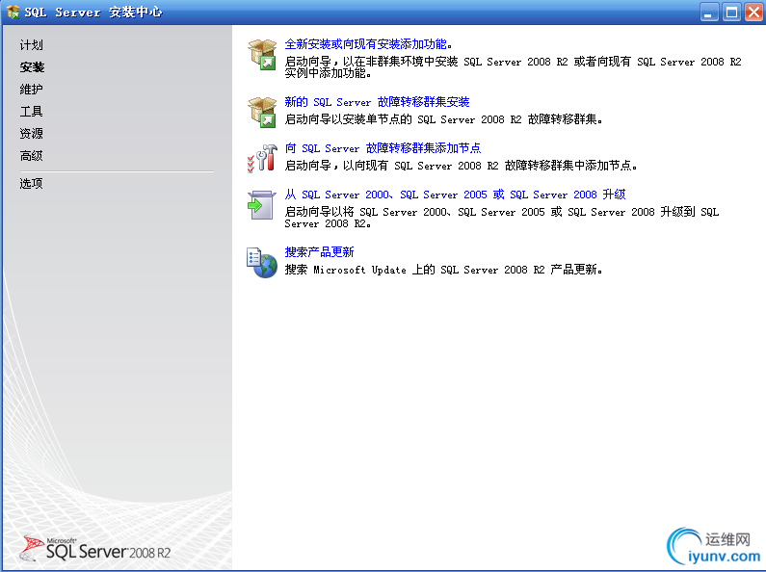Viewport: 766px width, 572px height.
Task: Click the green arrow upgrade icon
Action: pos(261,204)
